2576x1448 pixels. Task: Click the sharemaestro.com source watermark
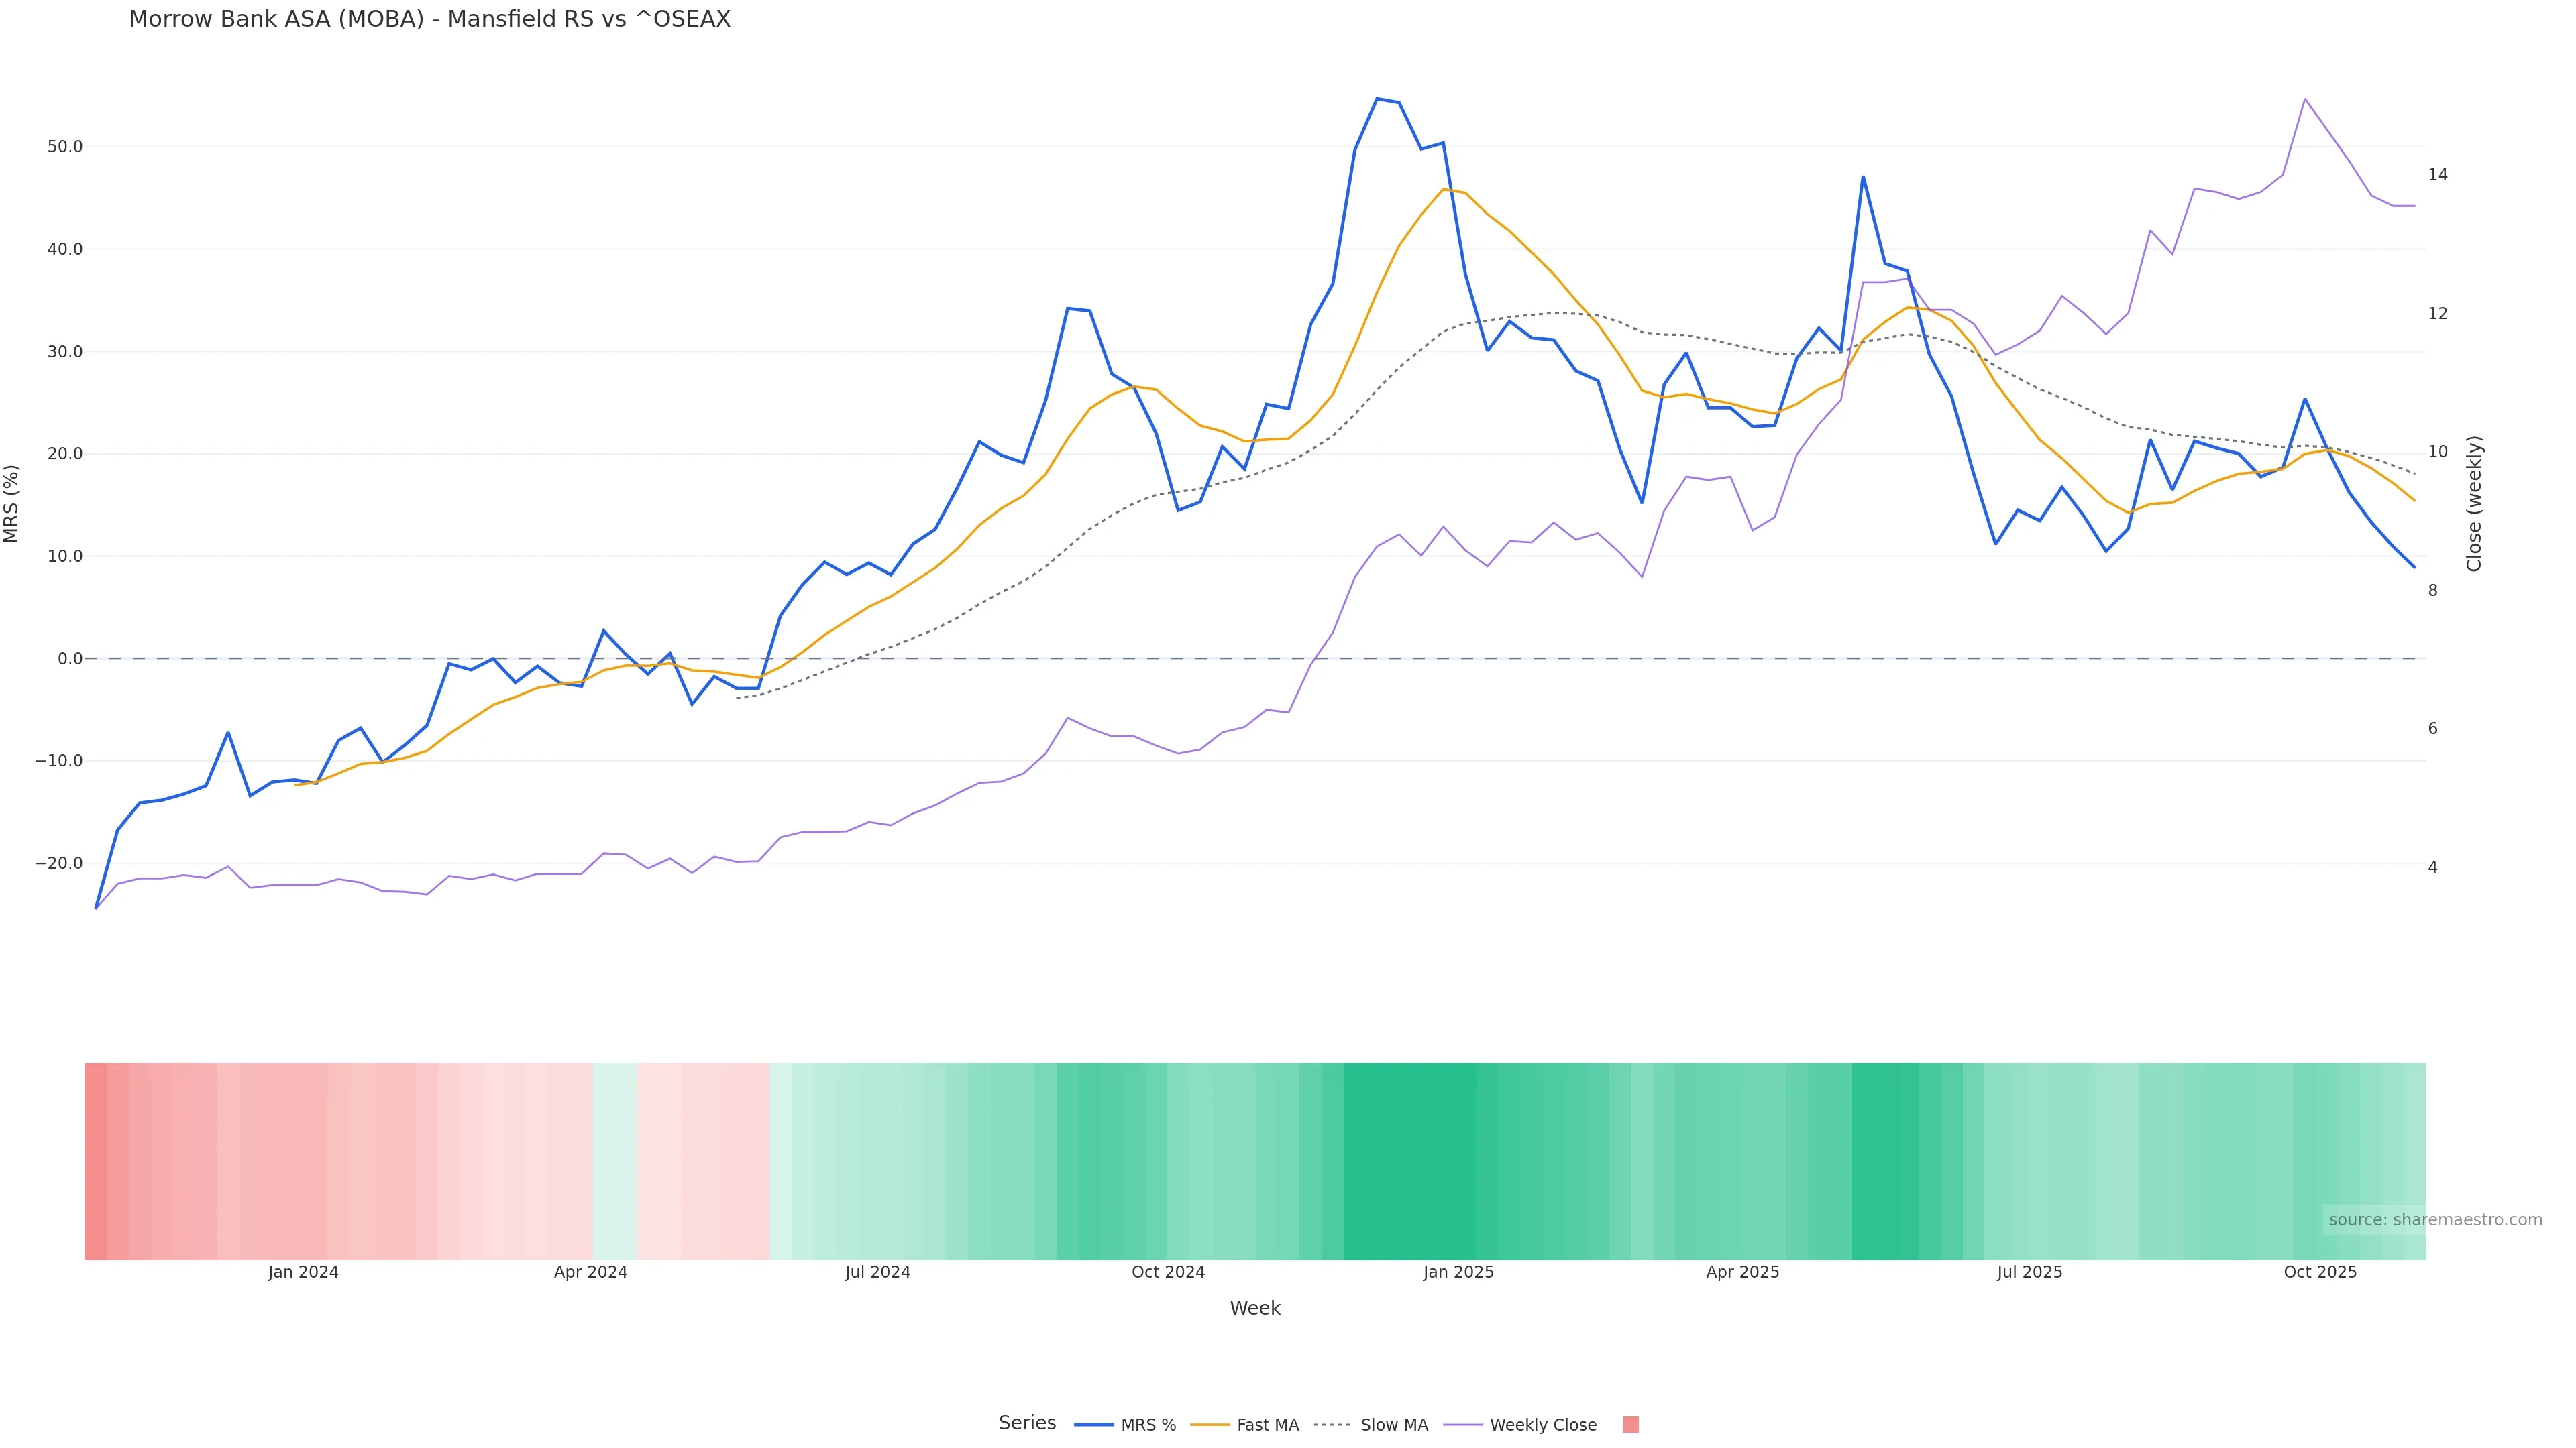(2434, 1220)
